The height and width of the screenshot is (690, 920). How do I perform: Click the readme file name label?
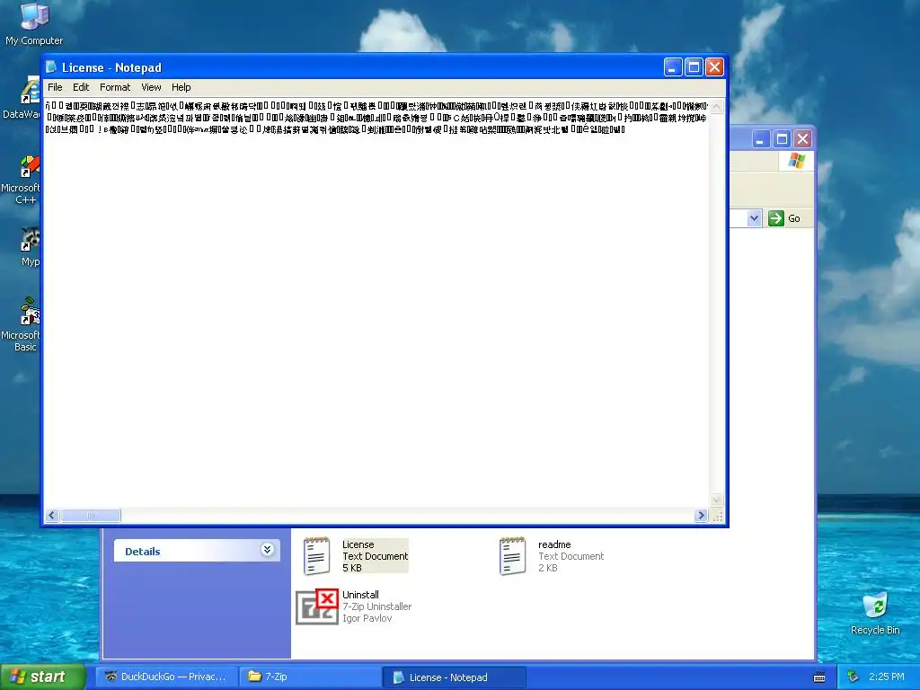554,544
